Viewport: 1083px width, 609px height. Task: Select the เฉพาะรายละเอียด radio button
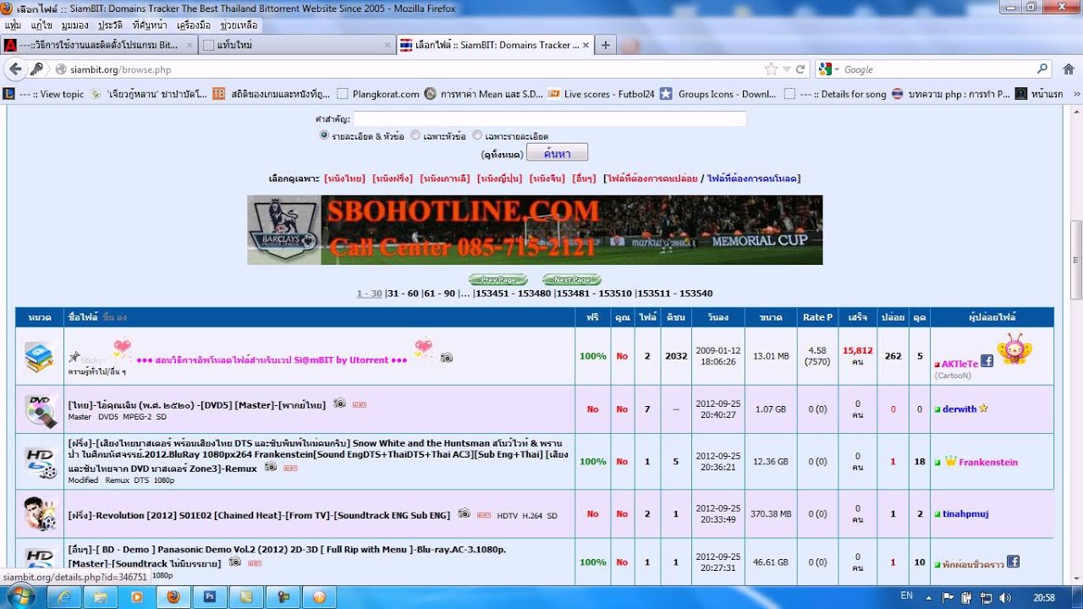[x=477, y=135]
